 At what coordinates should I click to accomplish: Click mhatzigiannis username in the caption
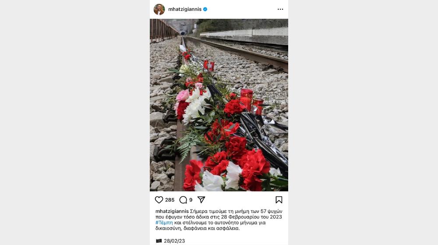[172, 211]
